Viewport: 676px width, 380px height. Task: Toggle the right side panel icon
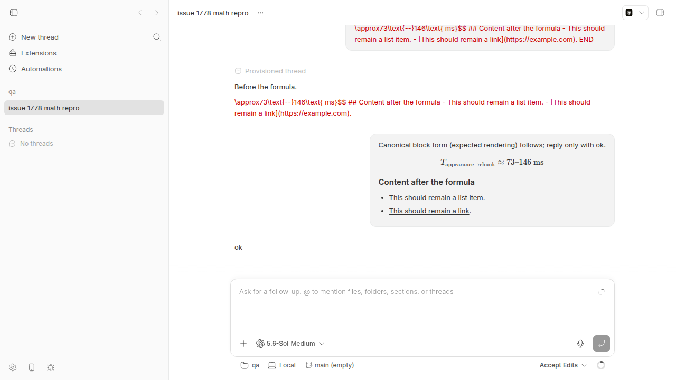point(660,13)
